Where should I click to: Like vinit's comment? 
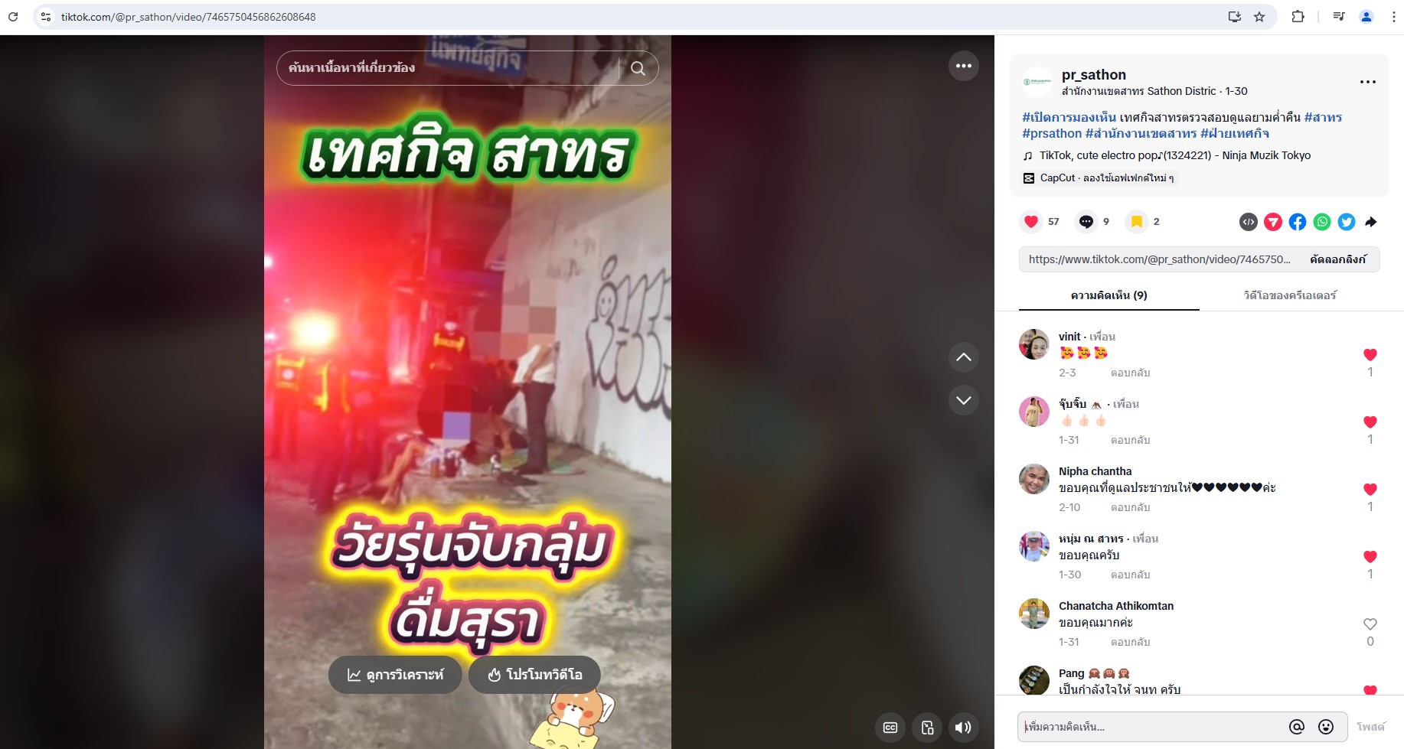point(1370,354)
